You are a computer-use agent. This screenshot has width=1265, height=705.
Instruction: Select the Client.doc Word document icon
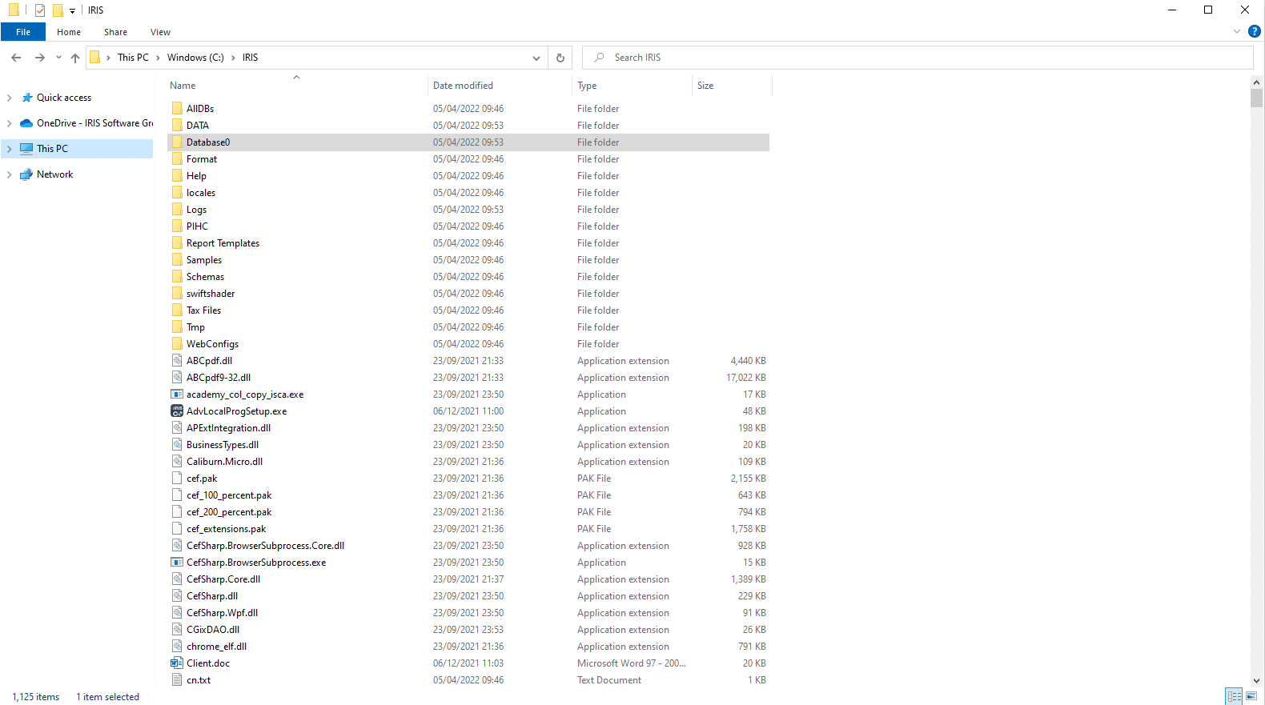click(177, 663)
